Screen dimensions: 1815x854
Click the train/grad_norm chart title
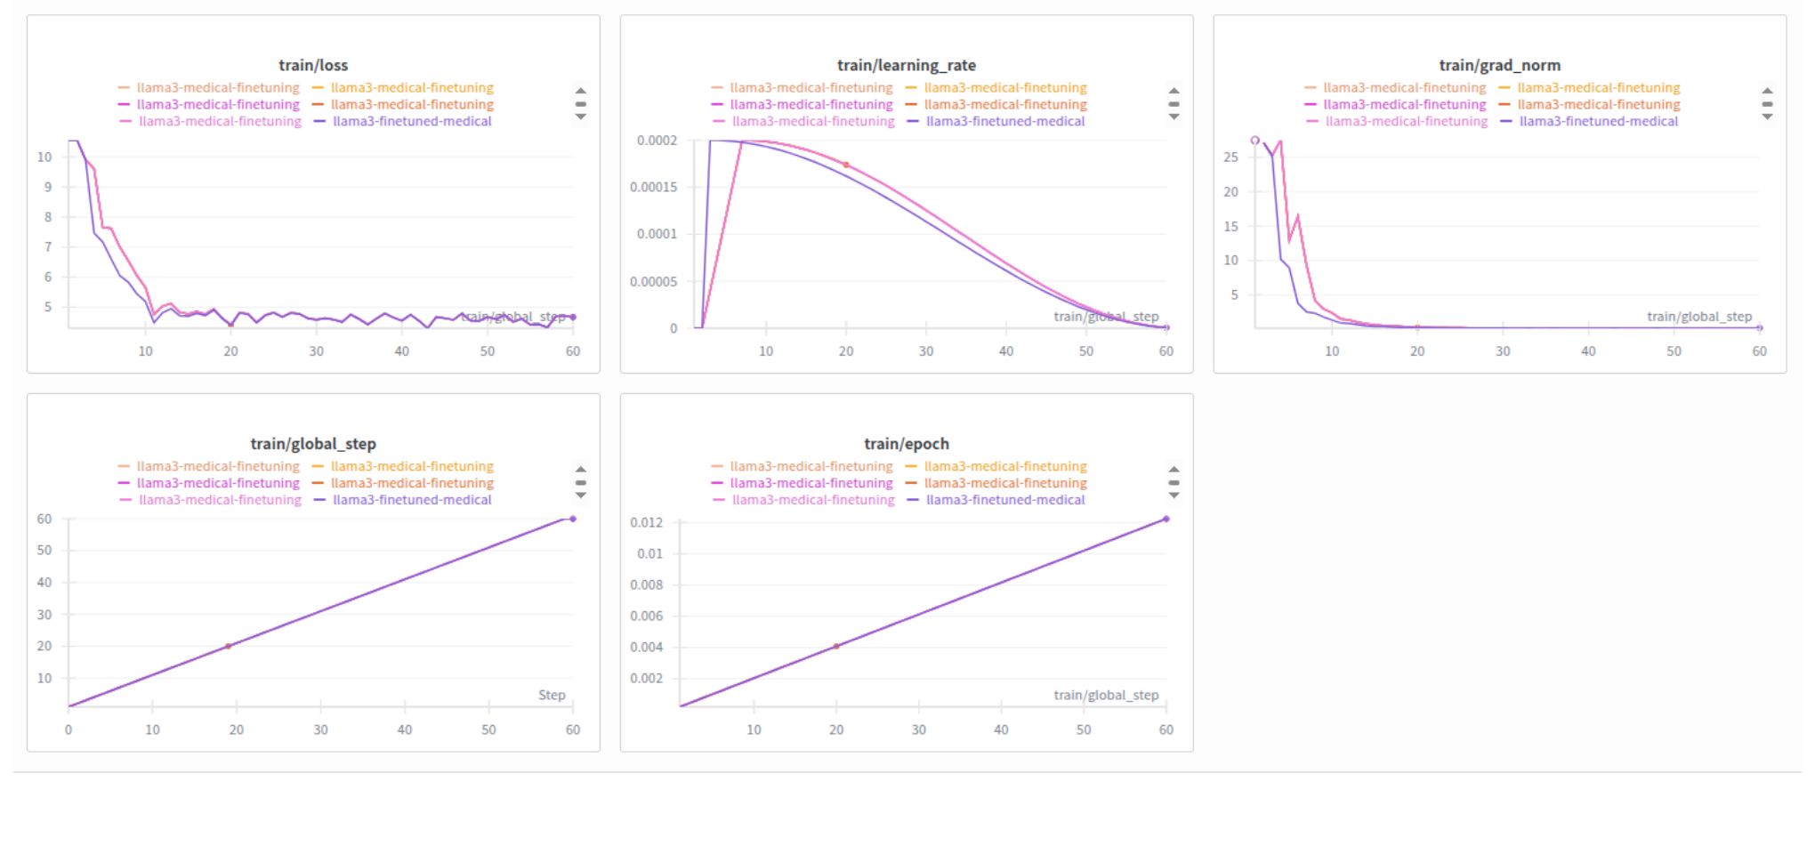click(x=1499, y=65)
